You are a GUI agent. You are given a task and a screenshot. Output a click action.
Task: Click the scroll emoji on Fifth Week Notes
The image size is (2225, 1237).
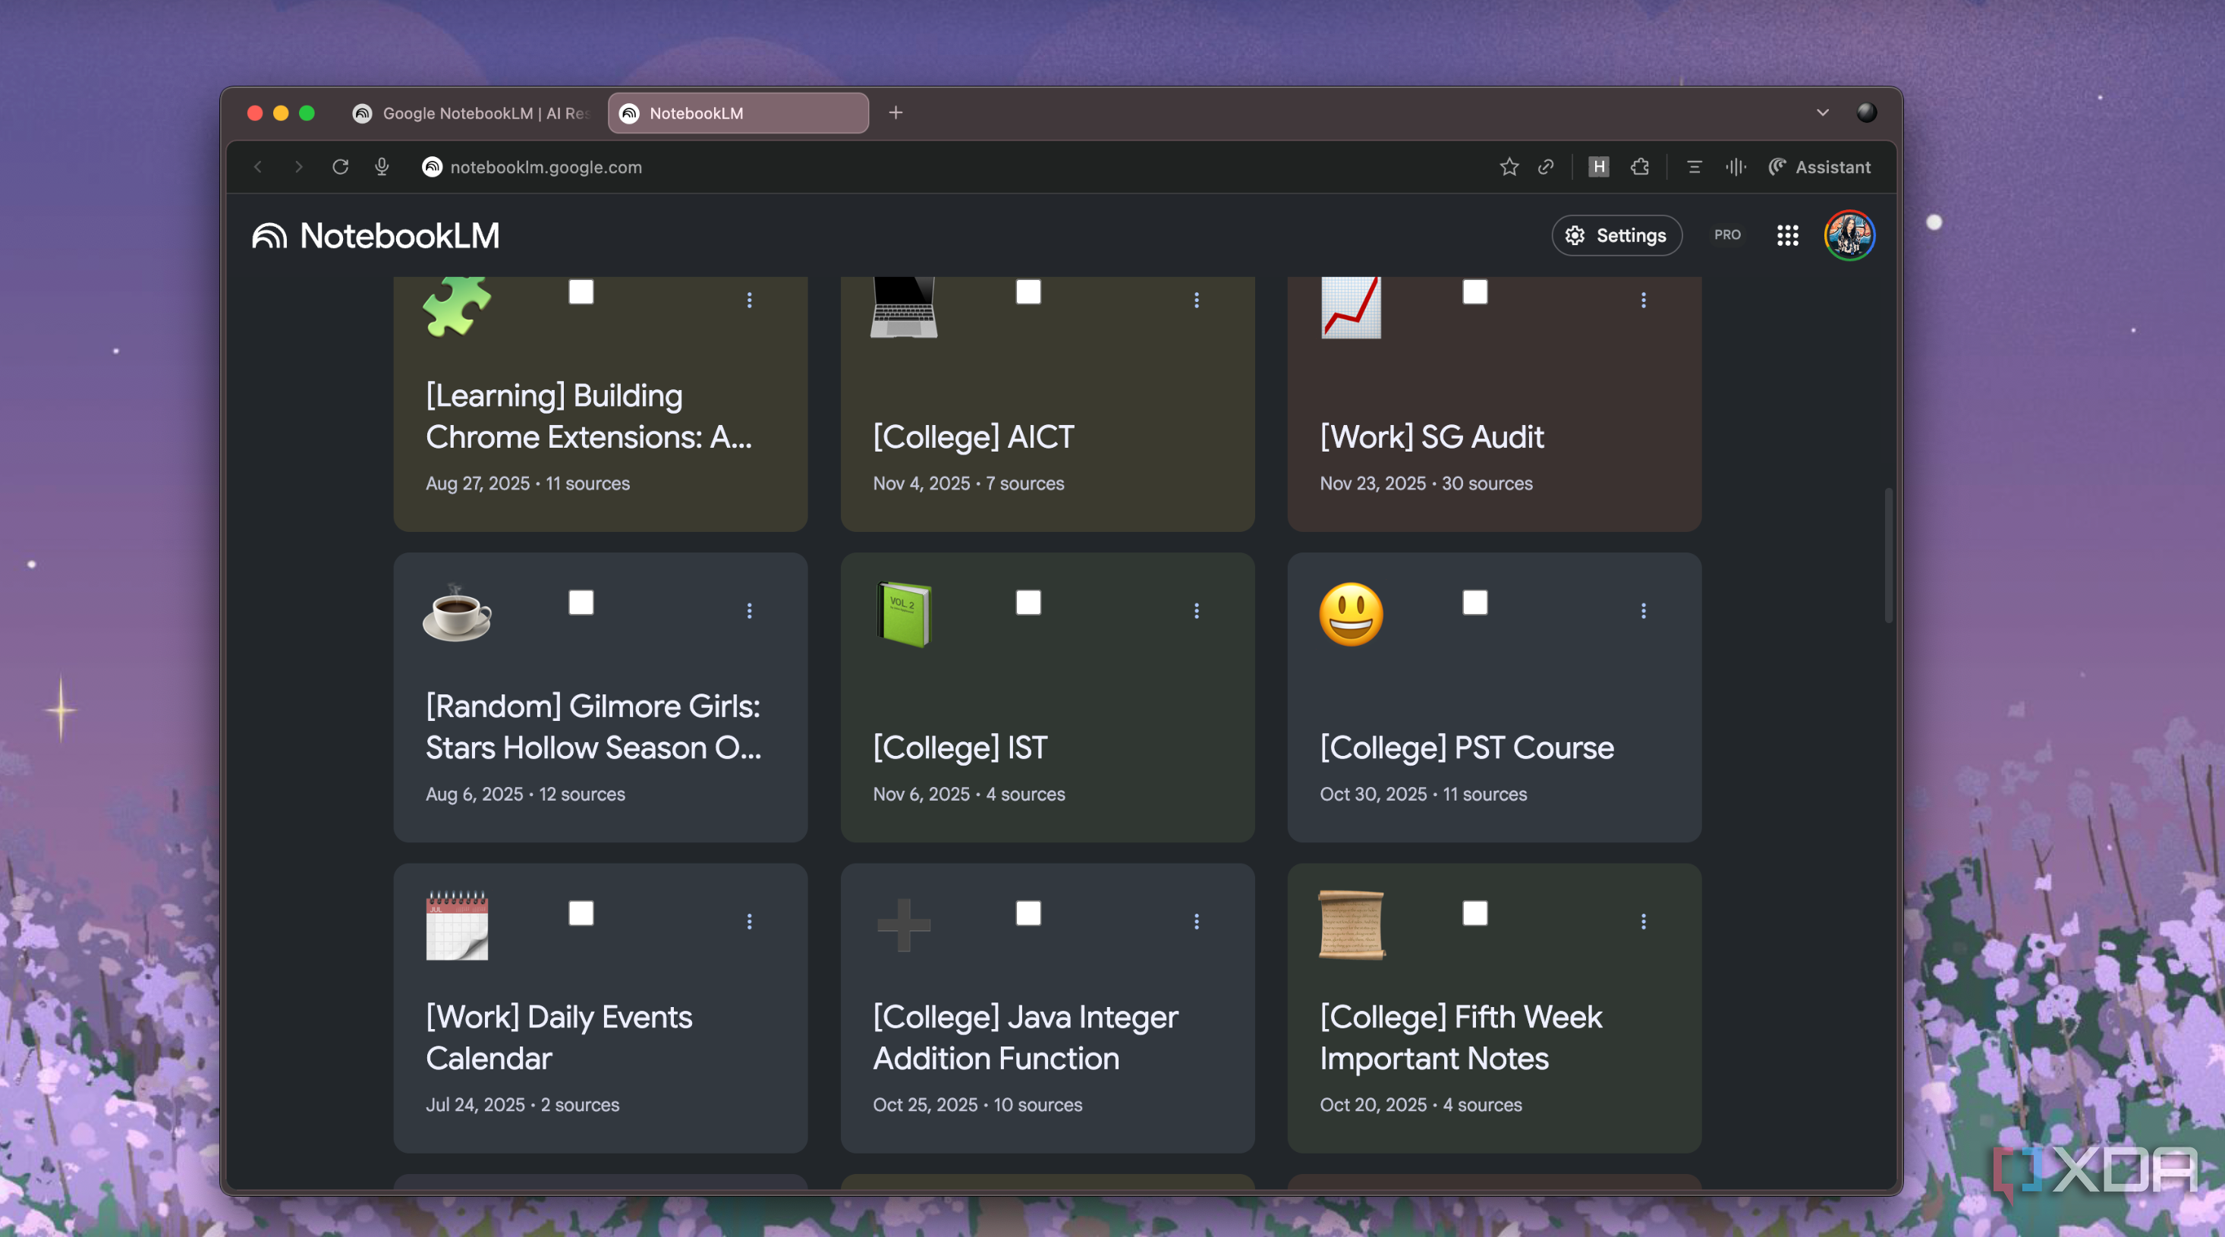click(x=1351, y=925)
